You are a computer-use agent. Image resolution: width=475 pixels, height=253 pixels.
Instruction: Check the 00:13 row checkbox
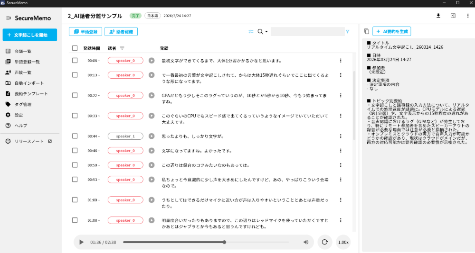[75, 75]
